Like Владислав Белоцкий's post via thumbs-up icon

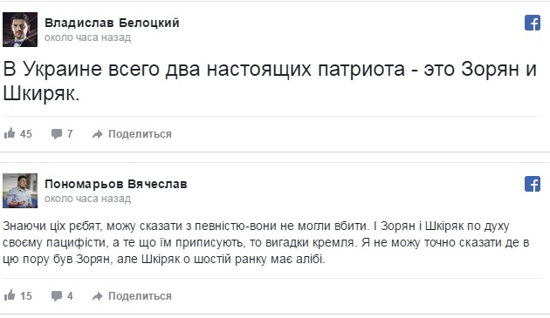pos(10,133)
